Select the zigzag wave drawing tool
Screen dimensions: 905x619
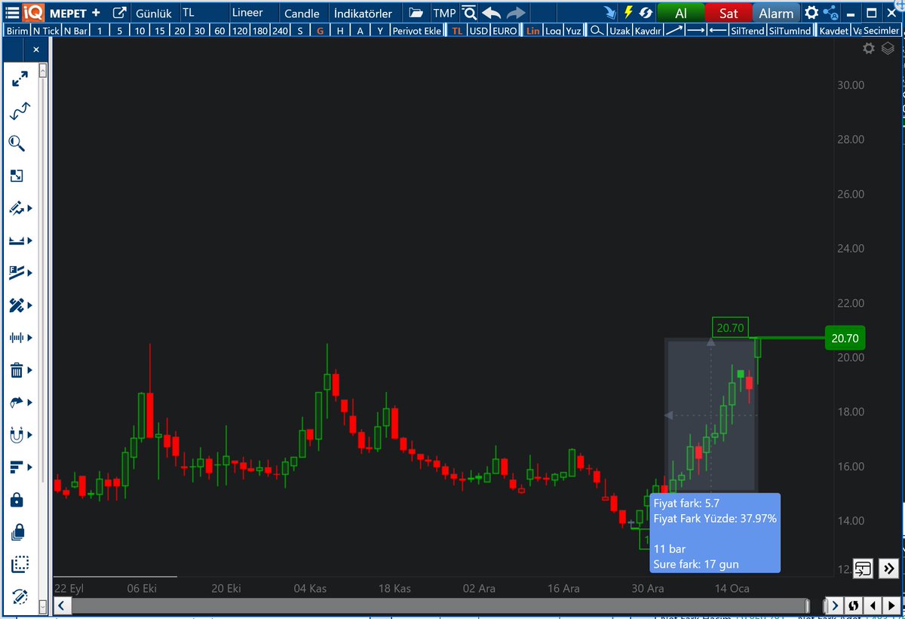20,112
